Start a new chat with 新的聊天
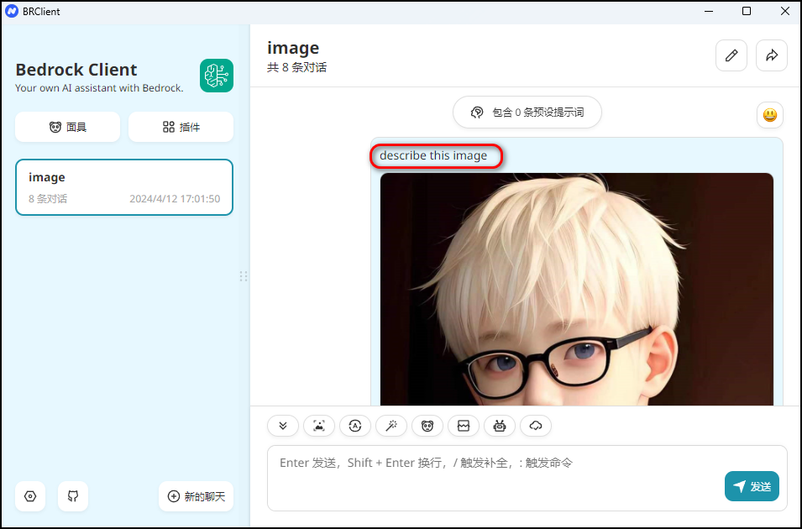This screenshot has width=802, height=529. (x=197, y=496)
